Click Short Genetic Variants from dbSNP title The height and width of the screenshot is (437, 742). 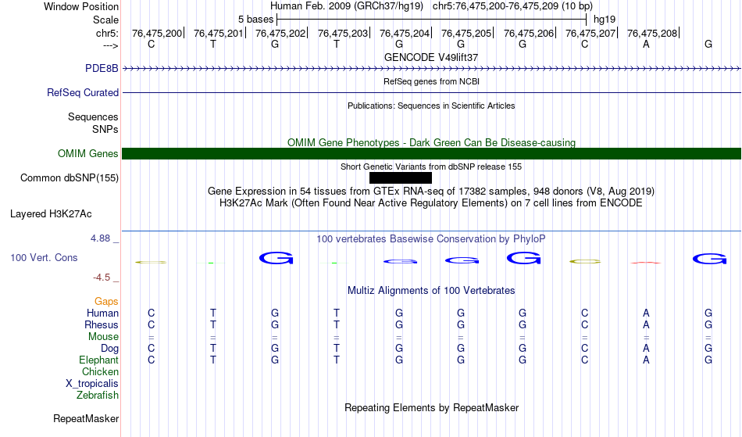[431, 167]
